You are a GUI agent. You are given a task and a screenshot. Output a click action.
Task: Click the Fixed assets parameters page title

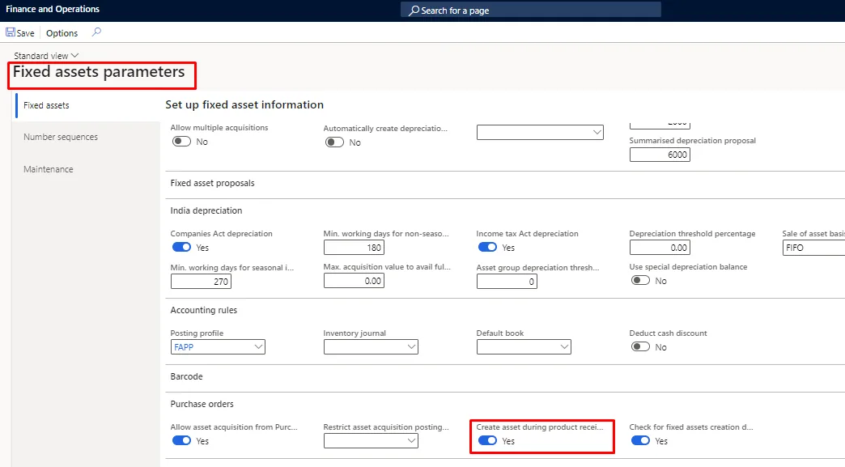99,72
